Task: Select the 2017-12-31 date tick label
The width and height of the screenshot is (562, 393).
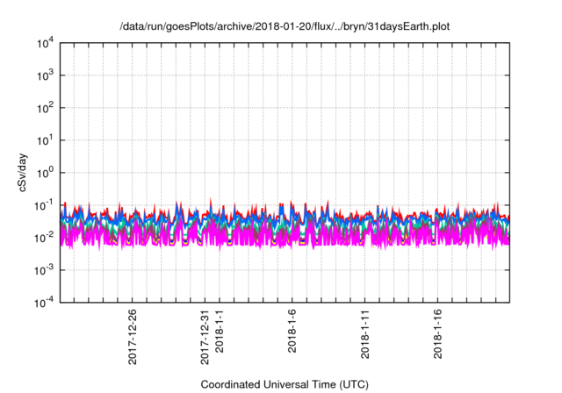Action: pyautogui.click(x=205, y=335)
